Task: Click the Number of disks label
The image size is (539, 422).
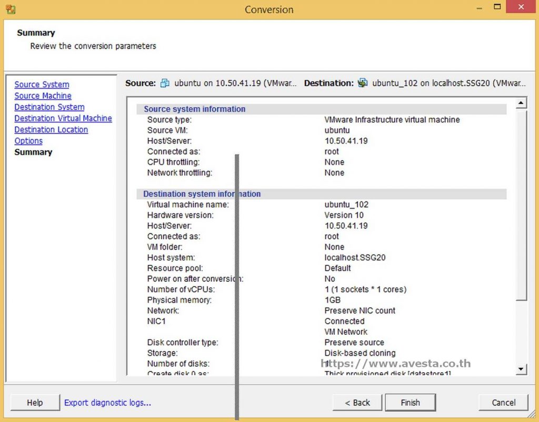Action: pos(178,364)
